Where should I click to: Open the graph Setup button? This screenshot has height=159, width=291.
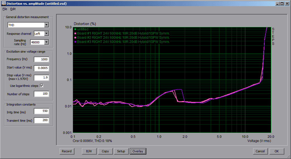click(121, 151)
